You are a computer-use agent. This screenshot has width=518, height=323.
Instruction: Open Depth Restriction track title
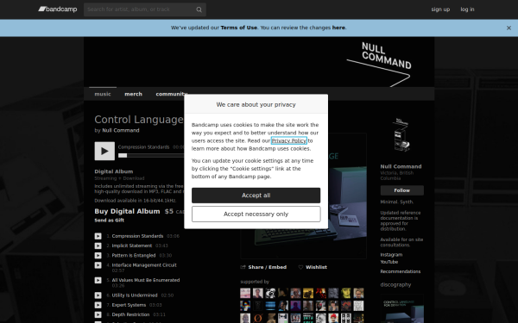click(x=130, y=314)
